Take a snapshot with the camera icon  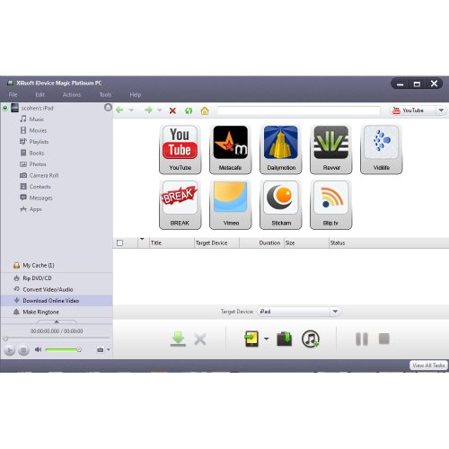(101, 349)
